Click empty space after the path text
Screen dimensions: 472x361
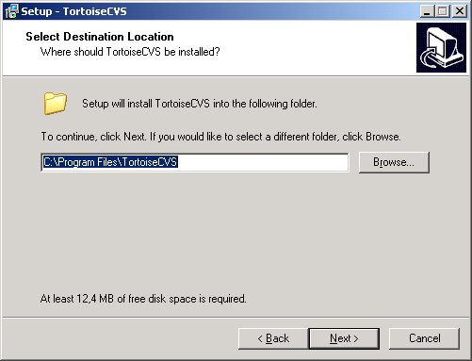262,162
